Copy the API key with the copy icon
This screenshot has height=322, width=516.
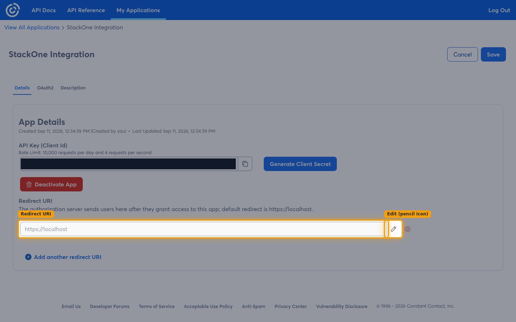245,164
